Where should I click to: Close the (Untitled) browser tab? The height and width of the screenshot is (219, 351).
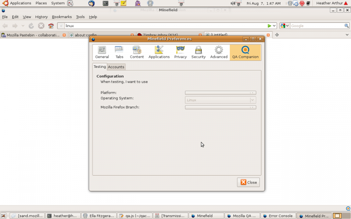point(268,35)
